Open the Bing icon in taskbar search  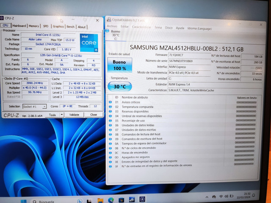coord(80,201)
